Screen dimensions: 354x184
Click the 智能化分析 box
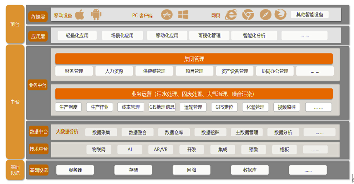pyautogui.click(x=254, y=36)
